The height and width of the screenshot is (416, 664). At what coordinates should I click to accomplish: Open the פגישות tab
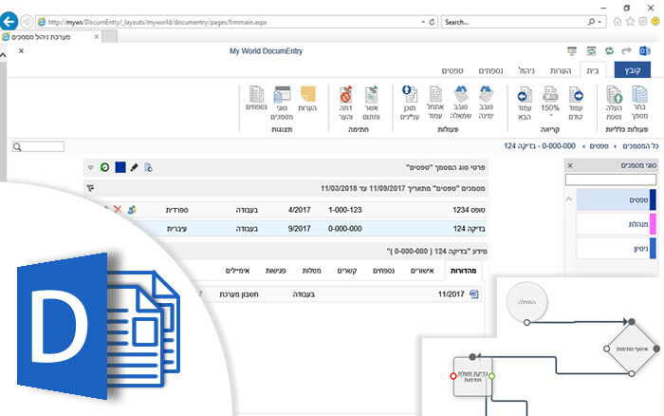click(276, 271)
